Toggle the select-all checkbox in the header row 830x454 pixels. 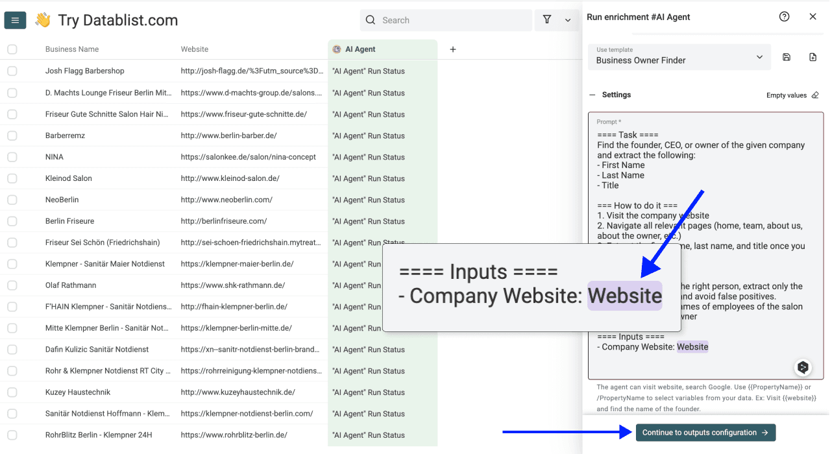(11, 49)
